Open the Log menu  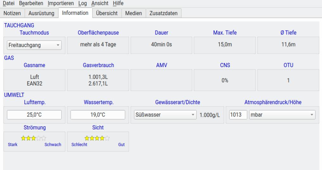click(83, 3)
